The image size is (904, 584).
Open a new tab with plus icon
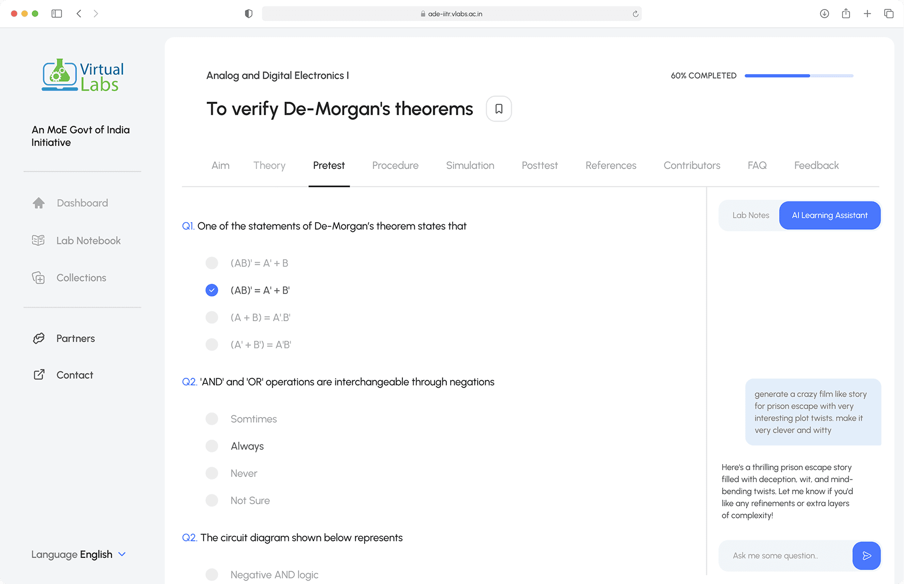point(867,14)
